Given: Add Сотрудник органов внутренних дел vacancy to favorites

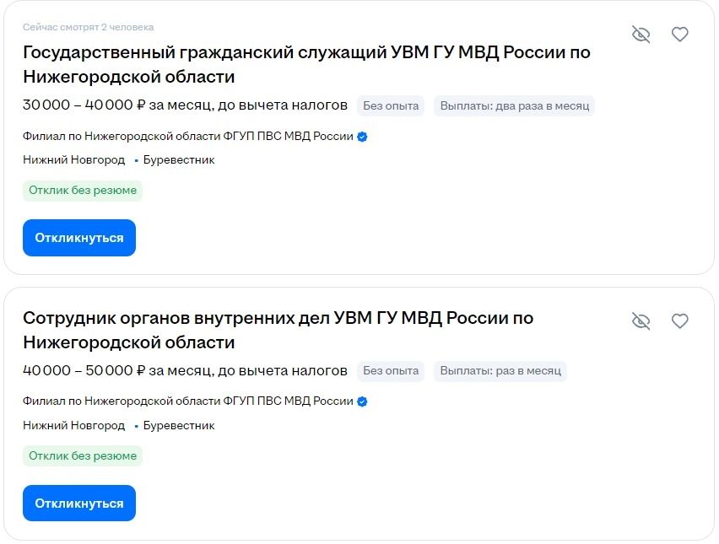Looking at the screenshot, I should point(680,321).
